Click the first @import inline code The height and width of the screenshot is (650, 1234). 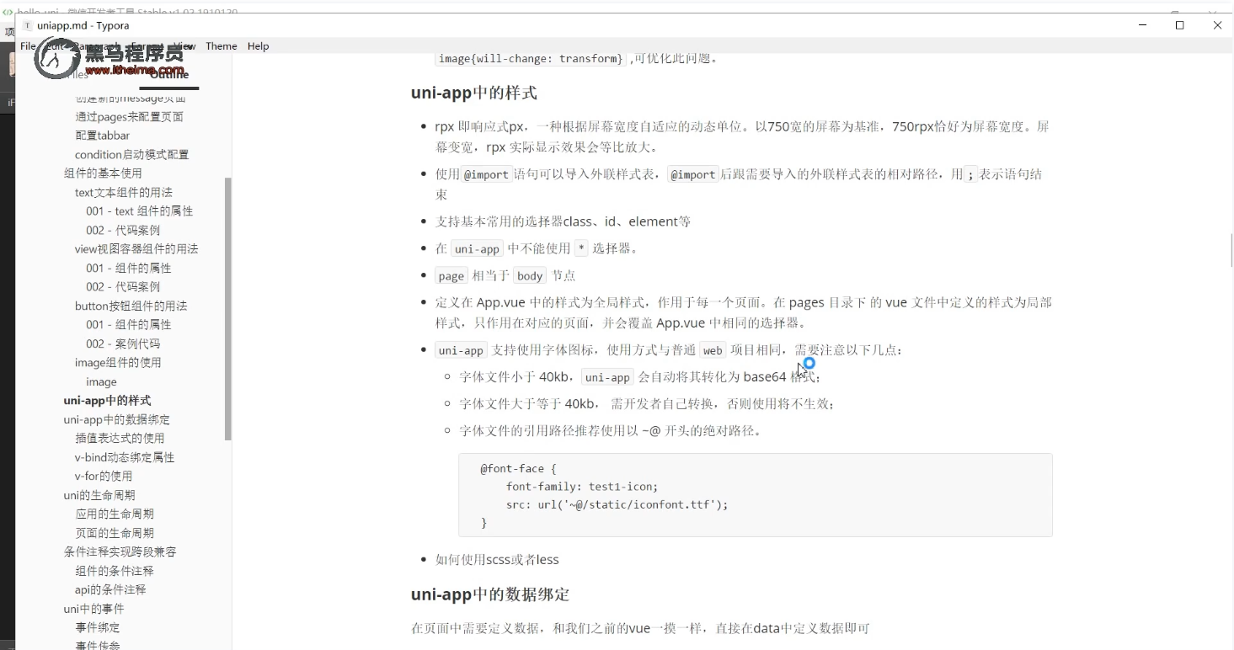pos(487,175)
